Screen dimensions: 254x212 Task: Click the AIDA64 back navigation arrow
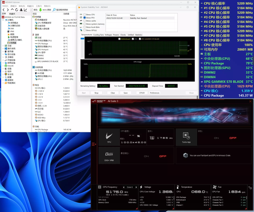tap(3, 10)
